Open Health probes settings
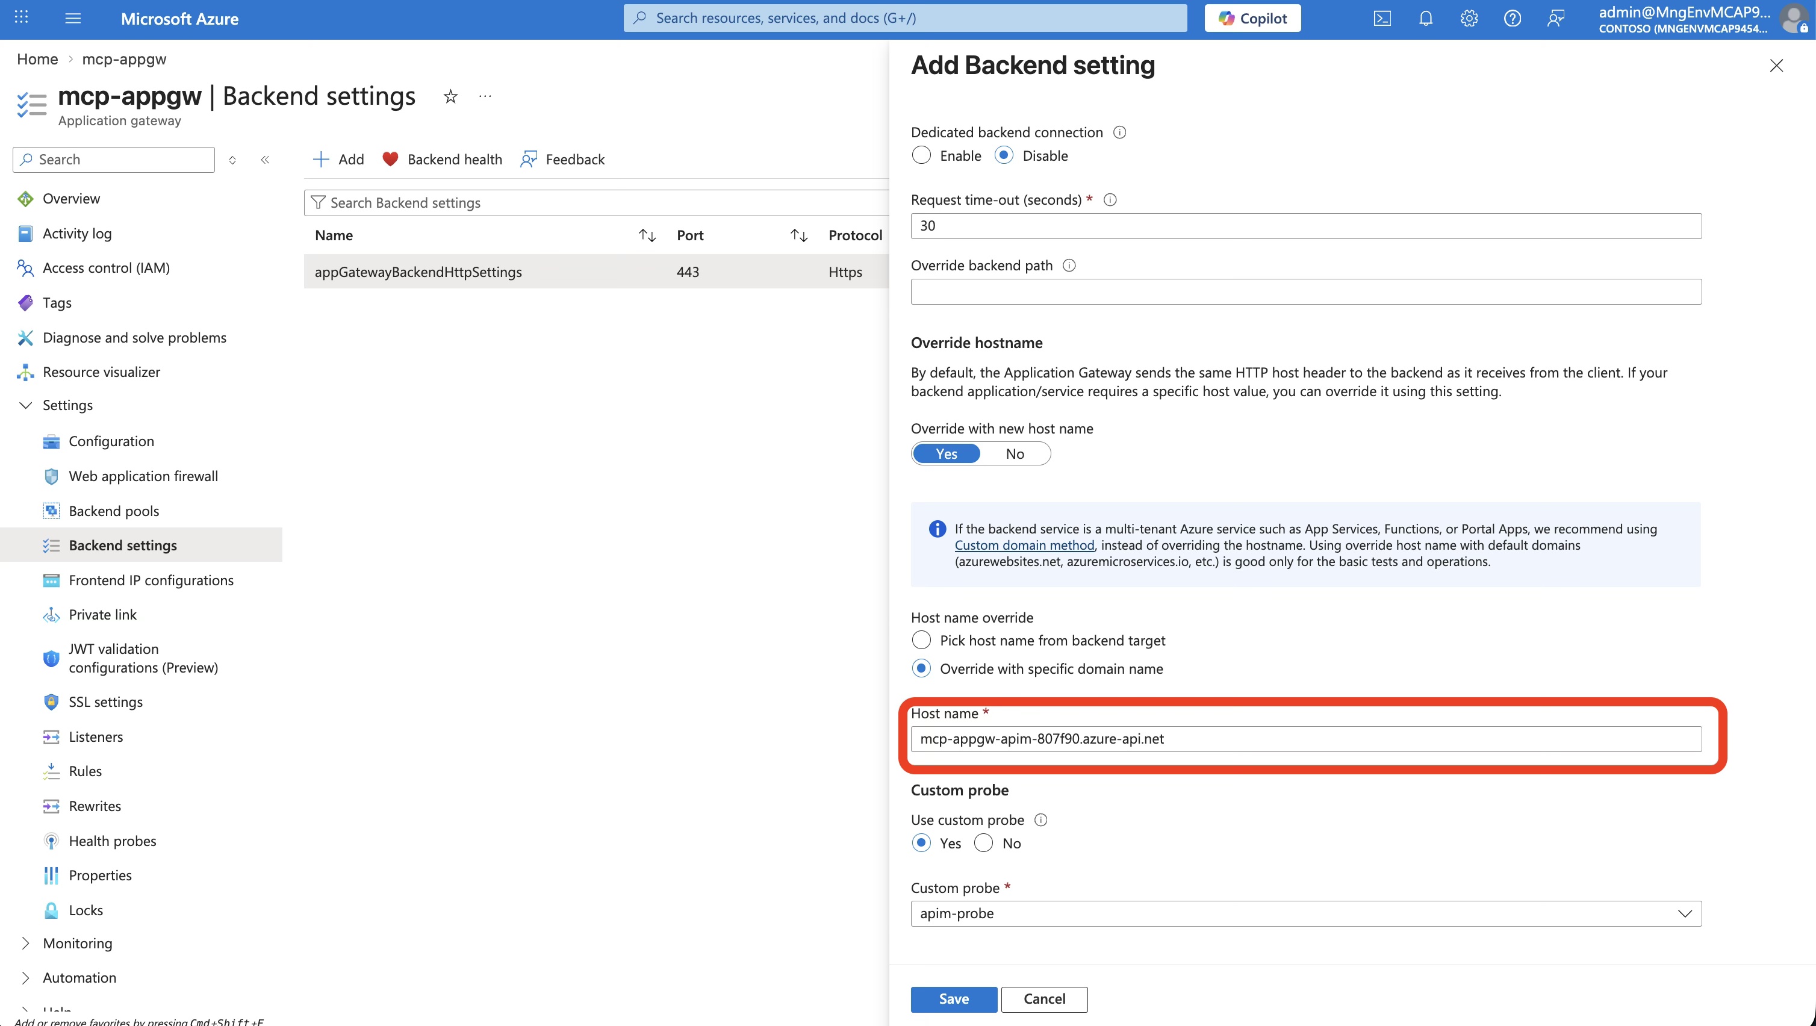Image resolution: width=1816 pixels, height=1026 pixels. (112, 841)
